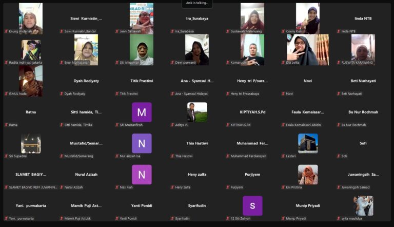Image resolution: width=394 pixels, height=227 pixels.
Task: Click the large 'Munip Priyadi' name
Action: [x=308, y=205]
